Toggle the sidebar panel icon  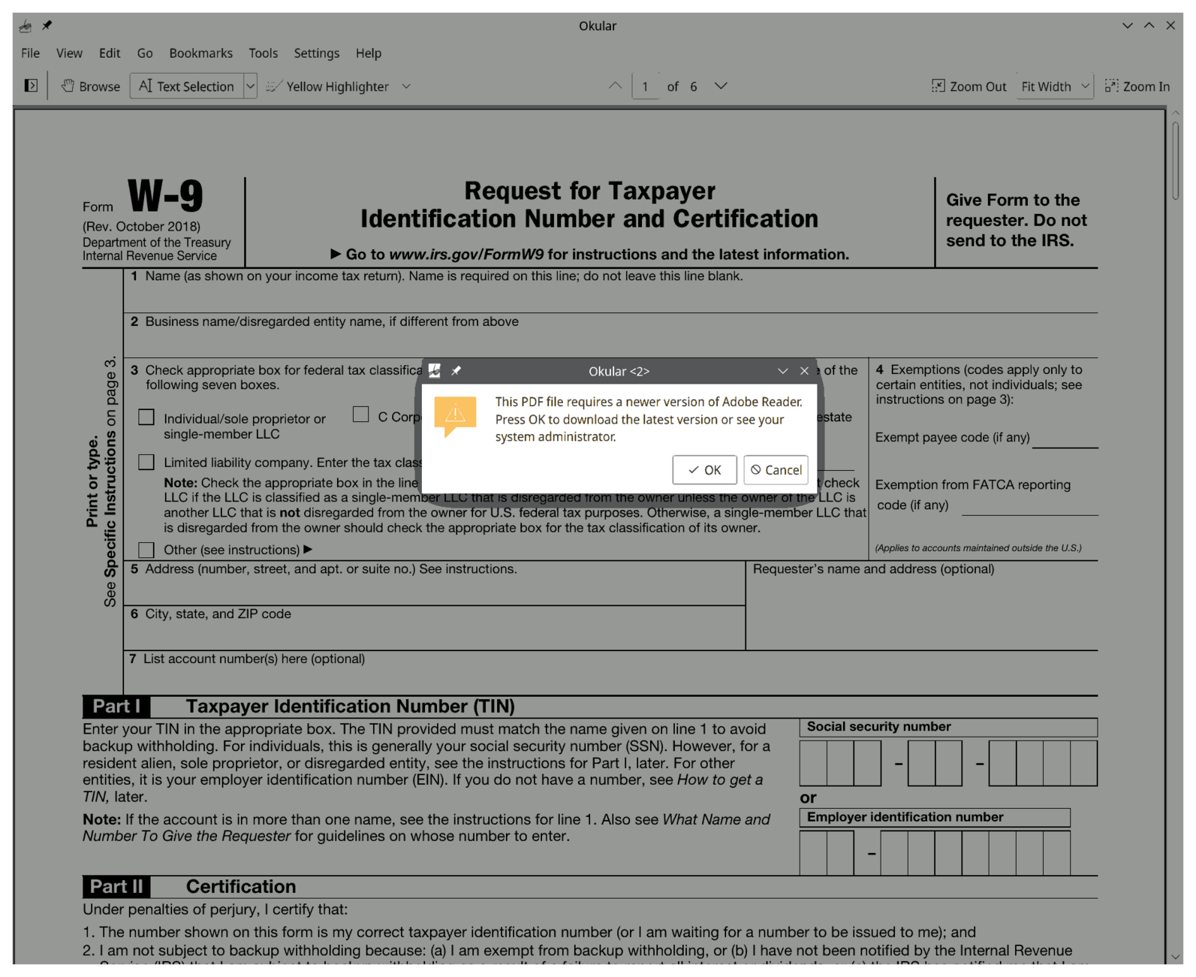(x=31, y=86)
